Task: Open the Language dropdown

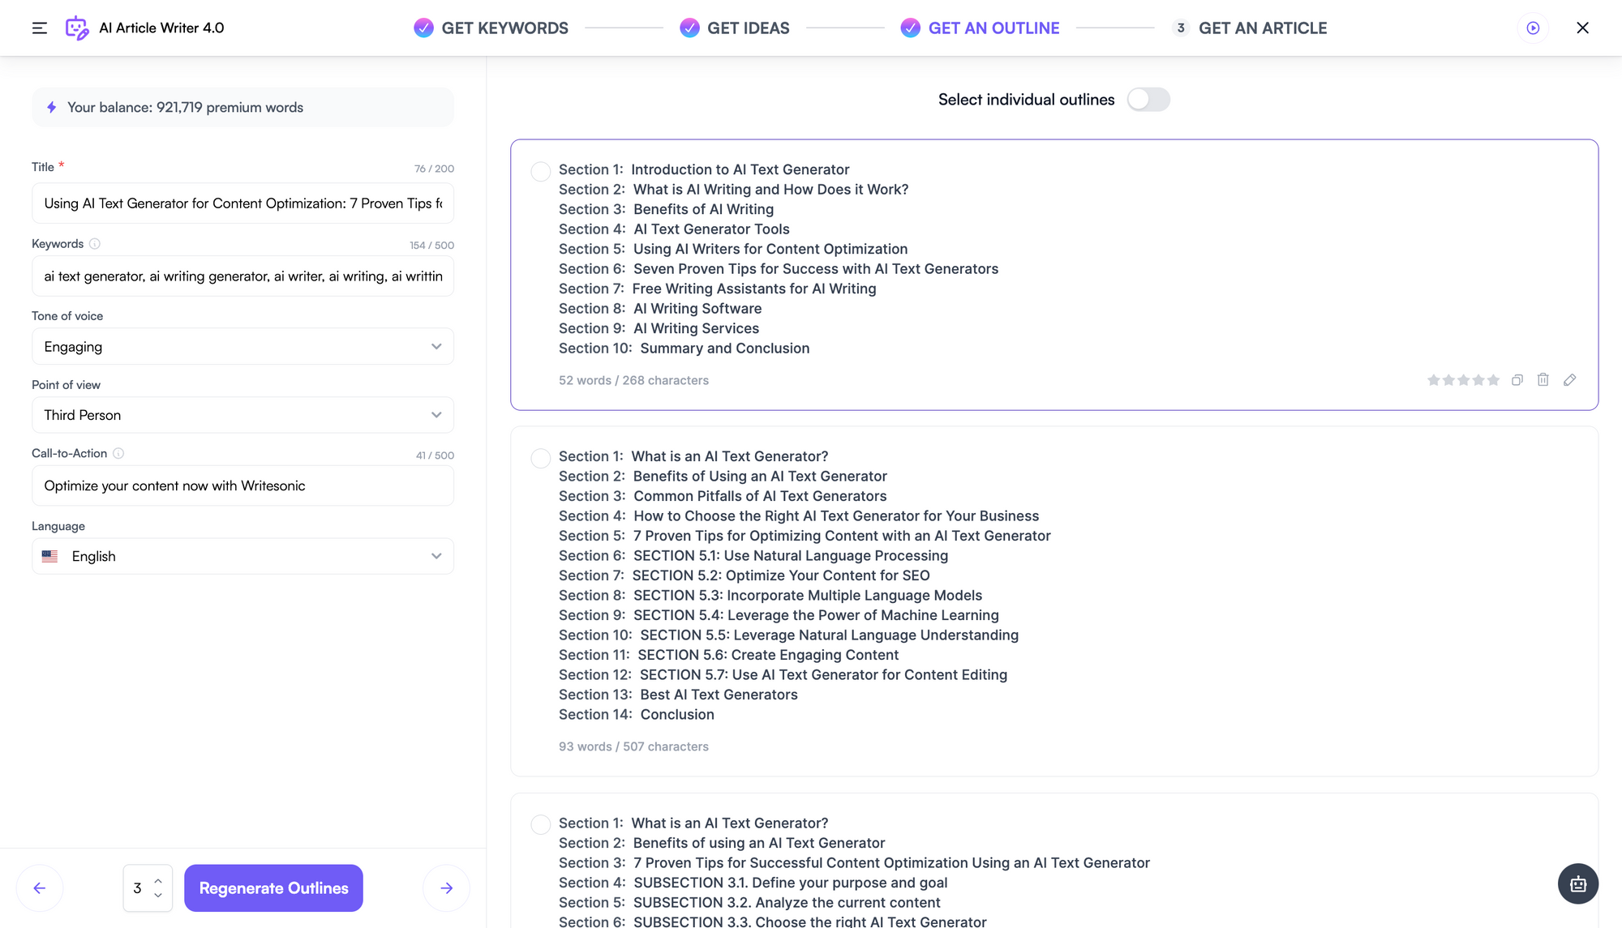Action: 242,555
